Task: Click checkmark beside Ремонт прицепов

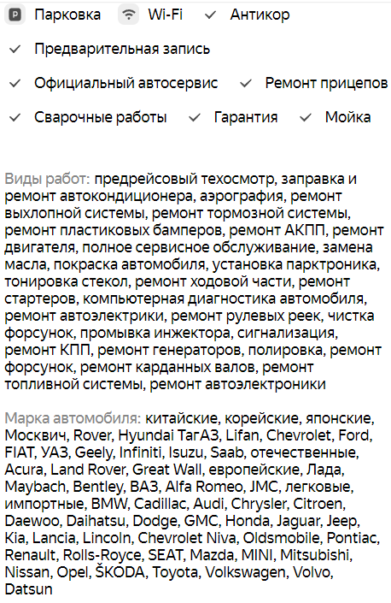Action: (x=246, y=83)
